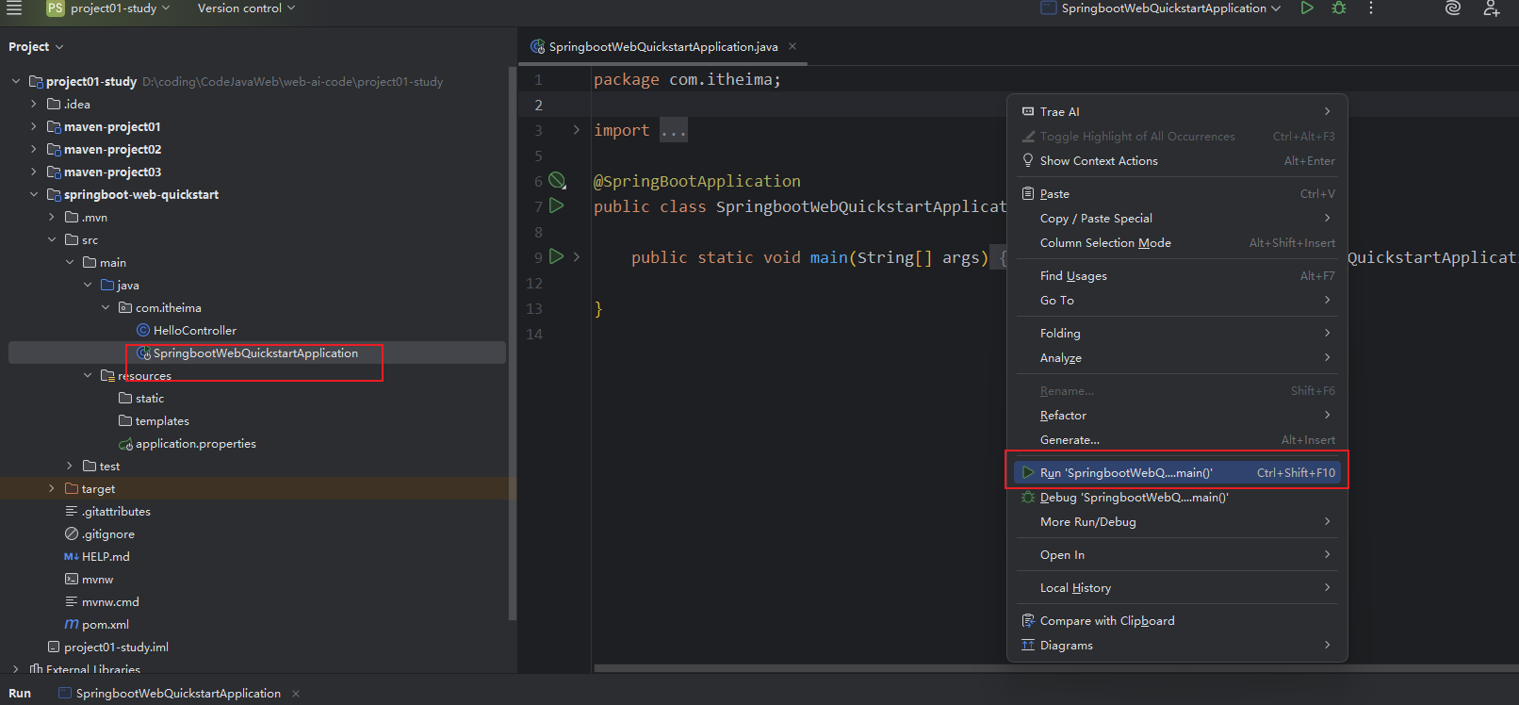Image resolution: width=1519 pixels, height=705 pixels.
Task: Close the Run tool window tab
Action: 296,694
